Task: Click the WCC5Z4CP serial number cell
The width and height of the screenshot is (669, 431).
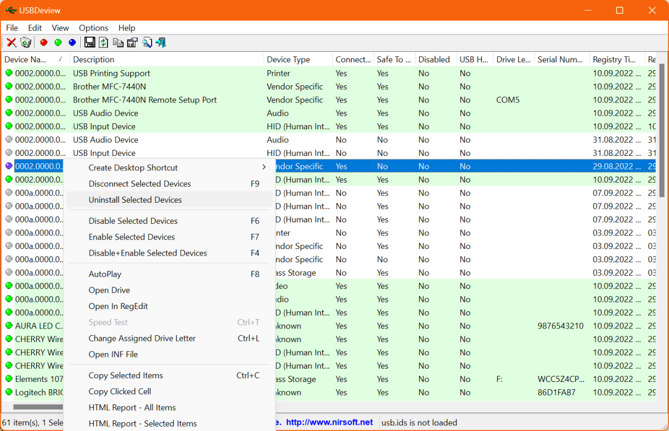Action: click(561, 379)
